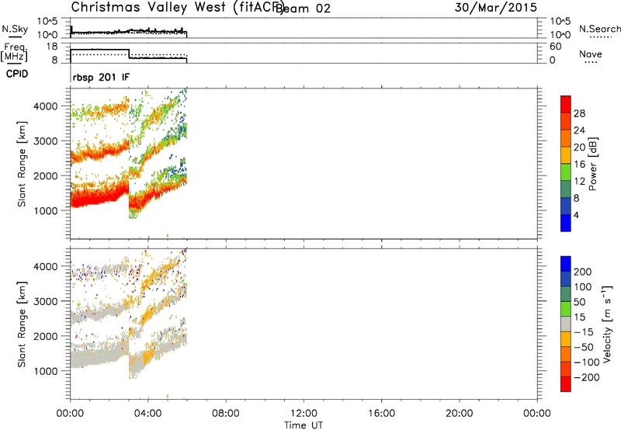Viewport: 621px width, 430px height.
Task: Click the red bottom of the velocity color bar
Action: 566,384
